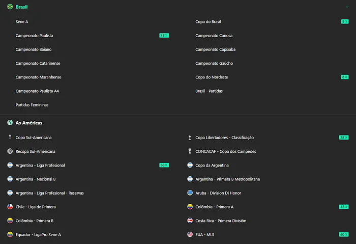Click the CONCACAF Copa dos Campeões cup icon

pos(190,151)
